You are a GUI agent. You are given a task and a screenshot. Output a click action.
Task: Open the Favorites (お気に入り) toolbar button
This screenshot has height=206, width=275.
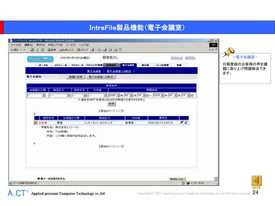tap(66, 50)
